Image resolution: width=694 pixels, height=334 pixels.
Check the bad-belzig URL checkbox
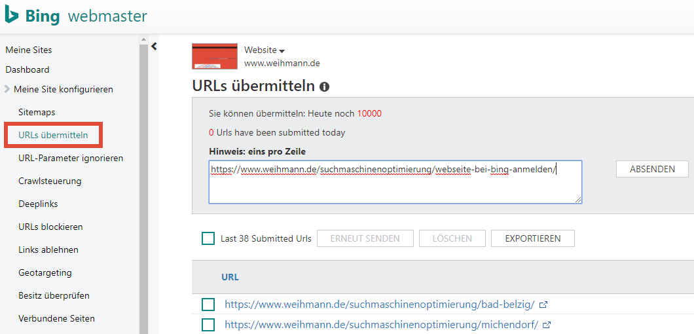pos(208,305)
